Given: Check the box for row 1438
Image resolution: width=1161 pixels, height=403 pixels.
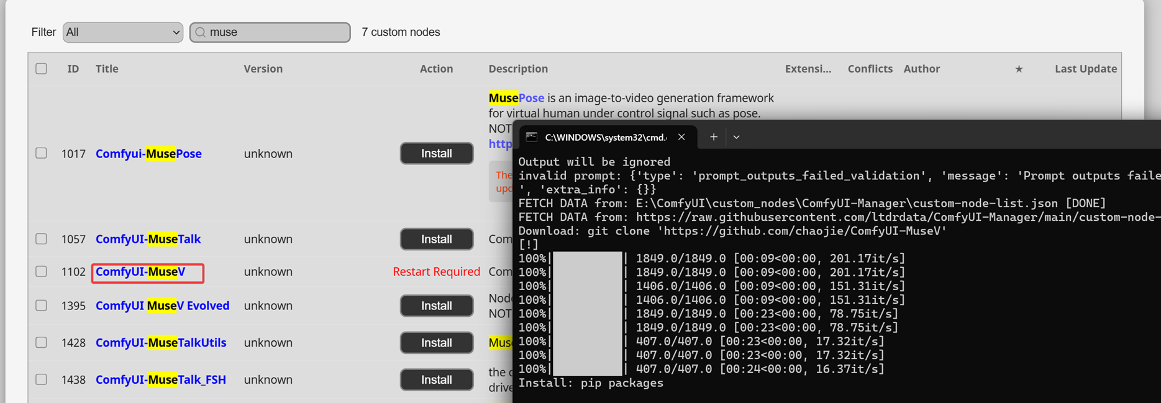Looking at the screenshot, I should click(x=41, y=379).
